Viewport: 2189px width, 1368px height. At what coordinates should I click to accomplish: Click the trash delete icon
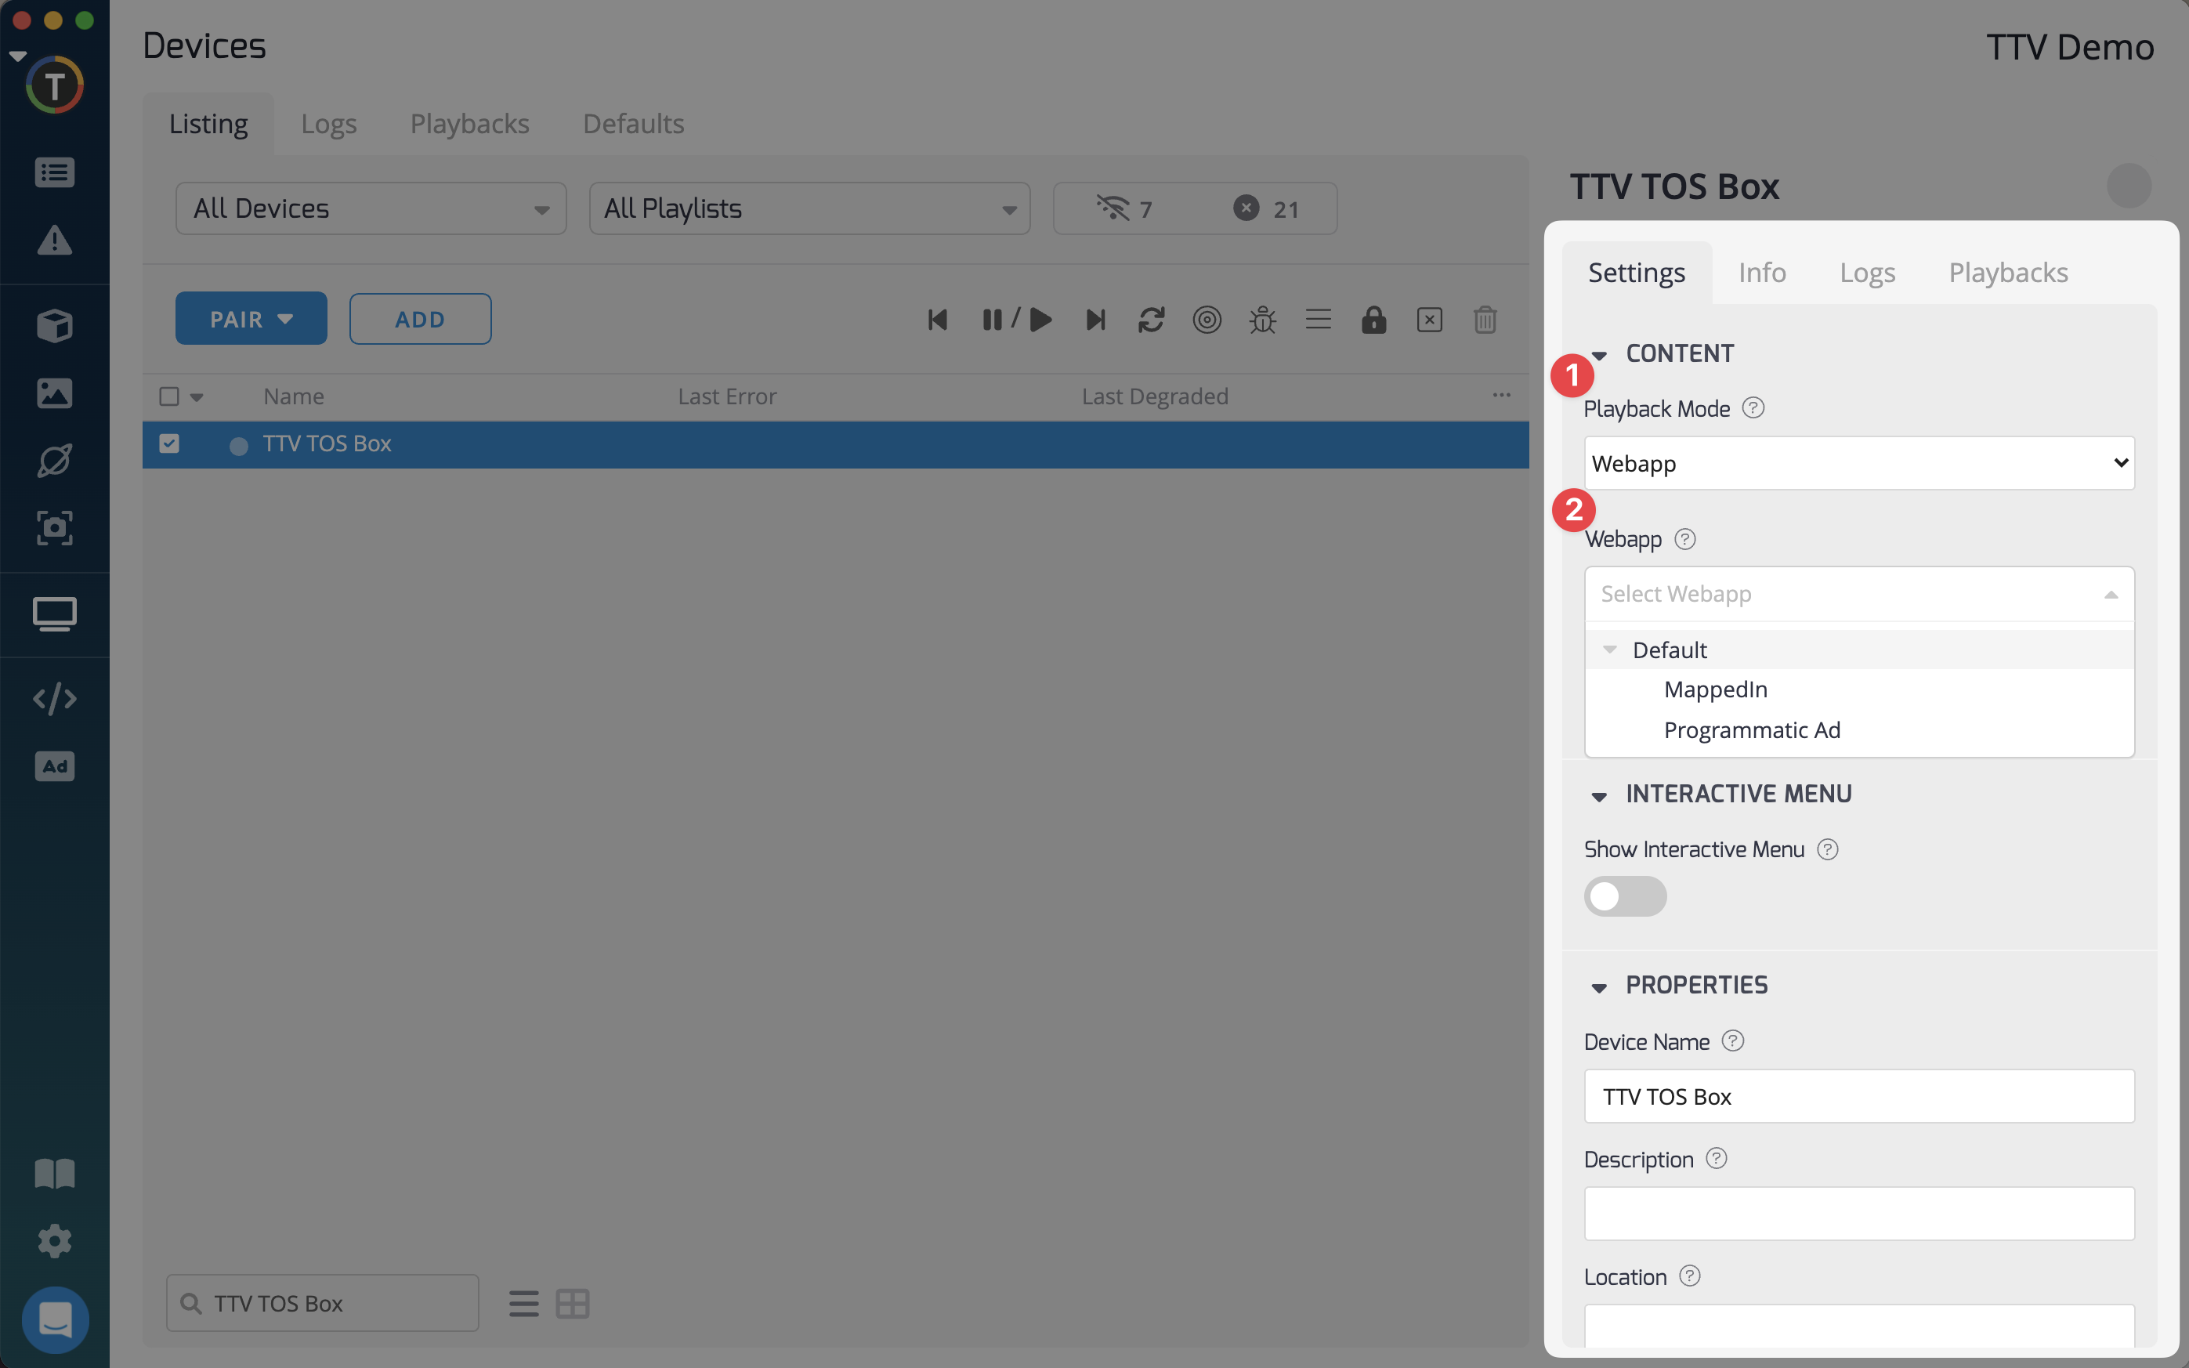(1485, 320)
